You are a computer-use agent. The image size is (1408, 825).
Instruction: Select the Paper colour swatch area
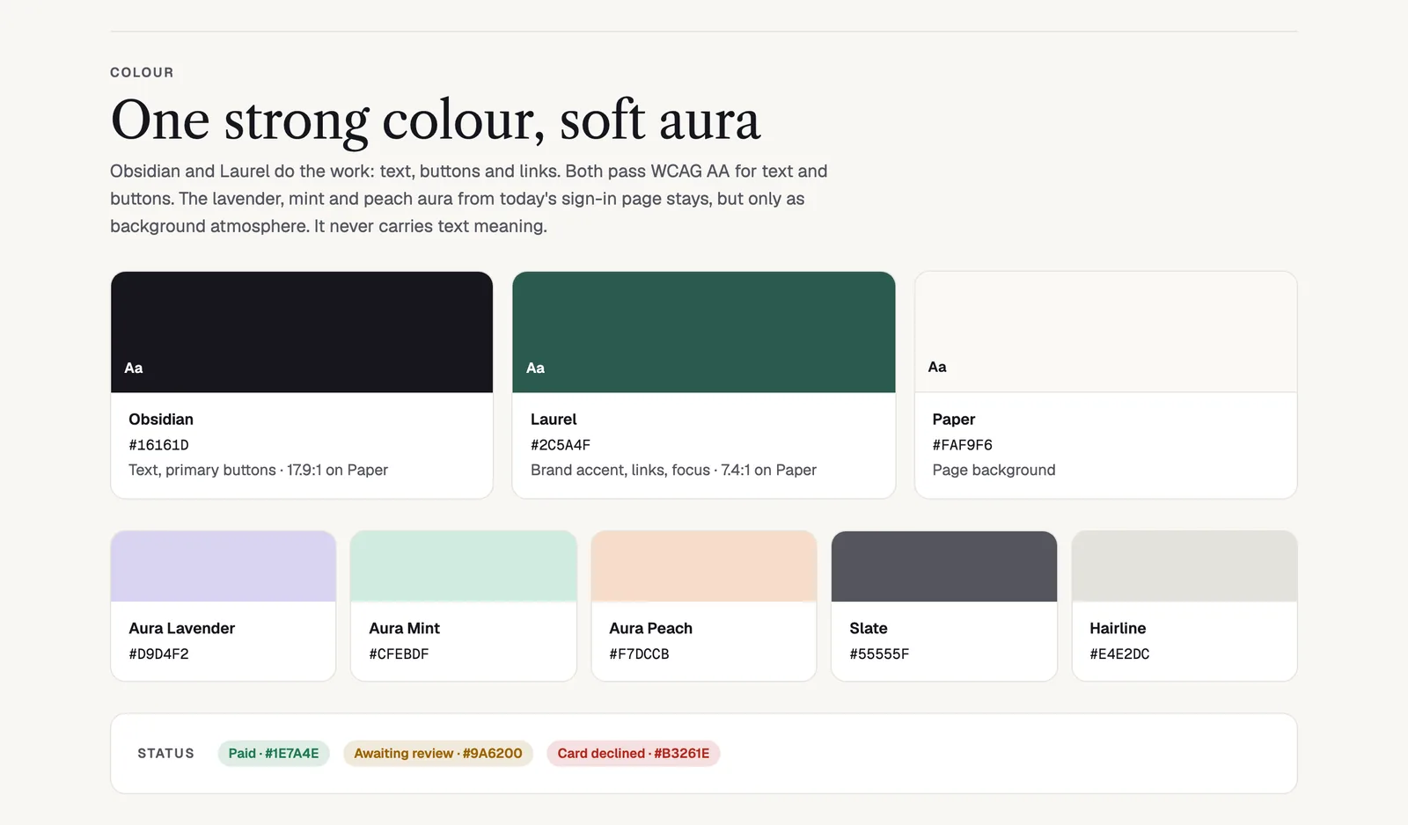click(1106, 332)
